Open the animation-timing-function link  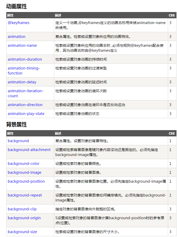24,71
